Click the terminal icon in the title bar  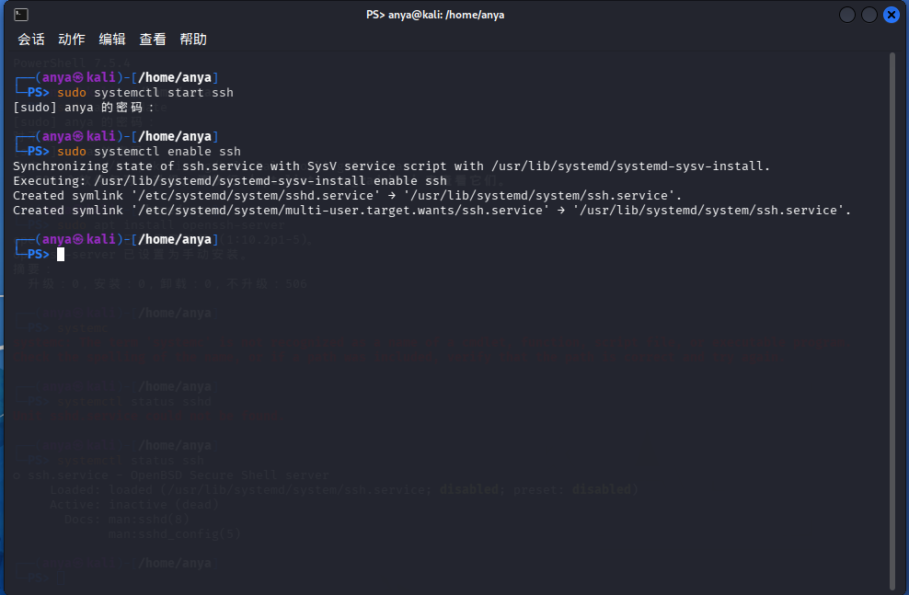click(x=21, y=15)
